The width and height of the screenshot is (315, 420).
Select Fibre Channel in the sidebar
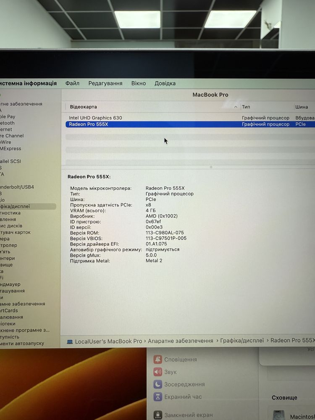(x=12, y=136)
